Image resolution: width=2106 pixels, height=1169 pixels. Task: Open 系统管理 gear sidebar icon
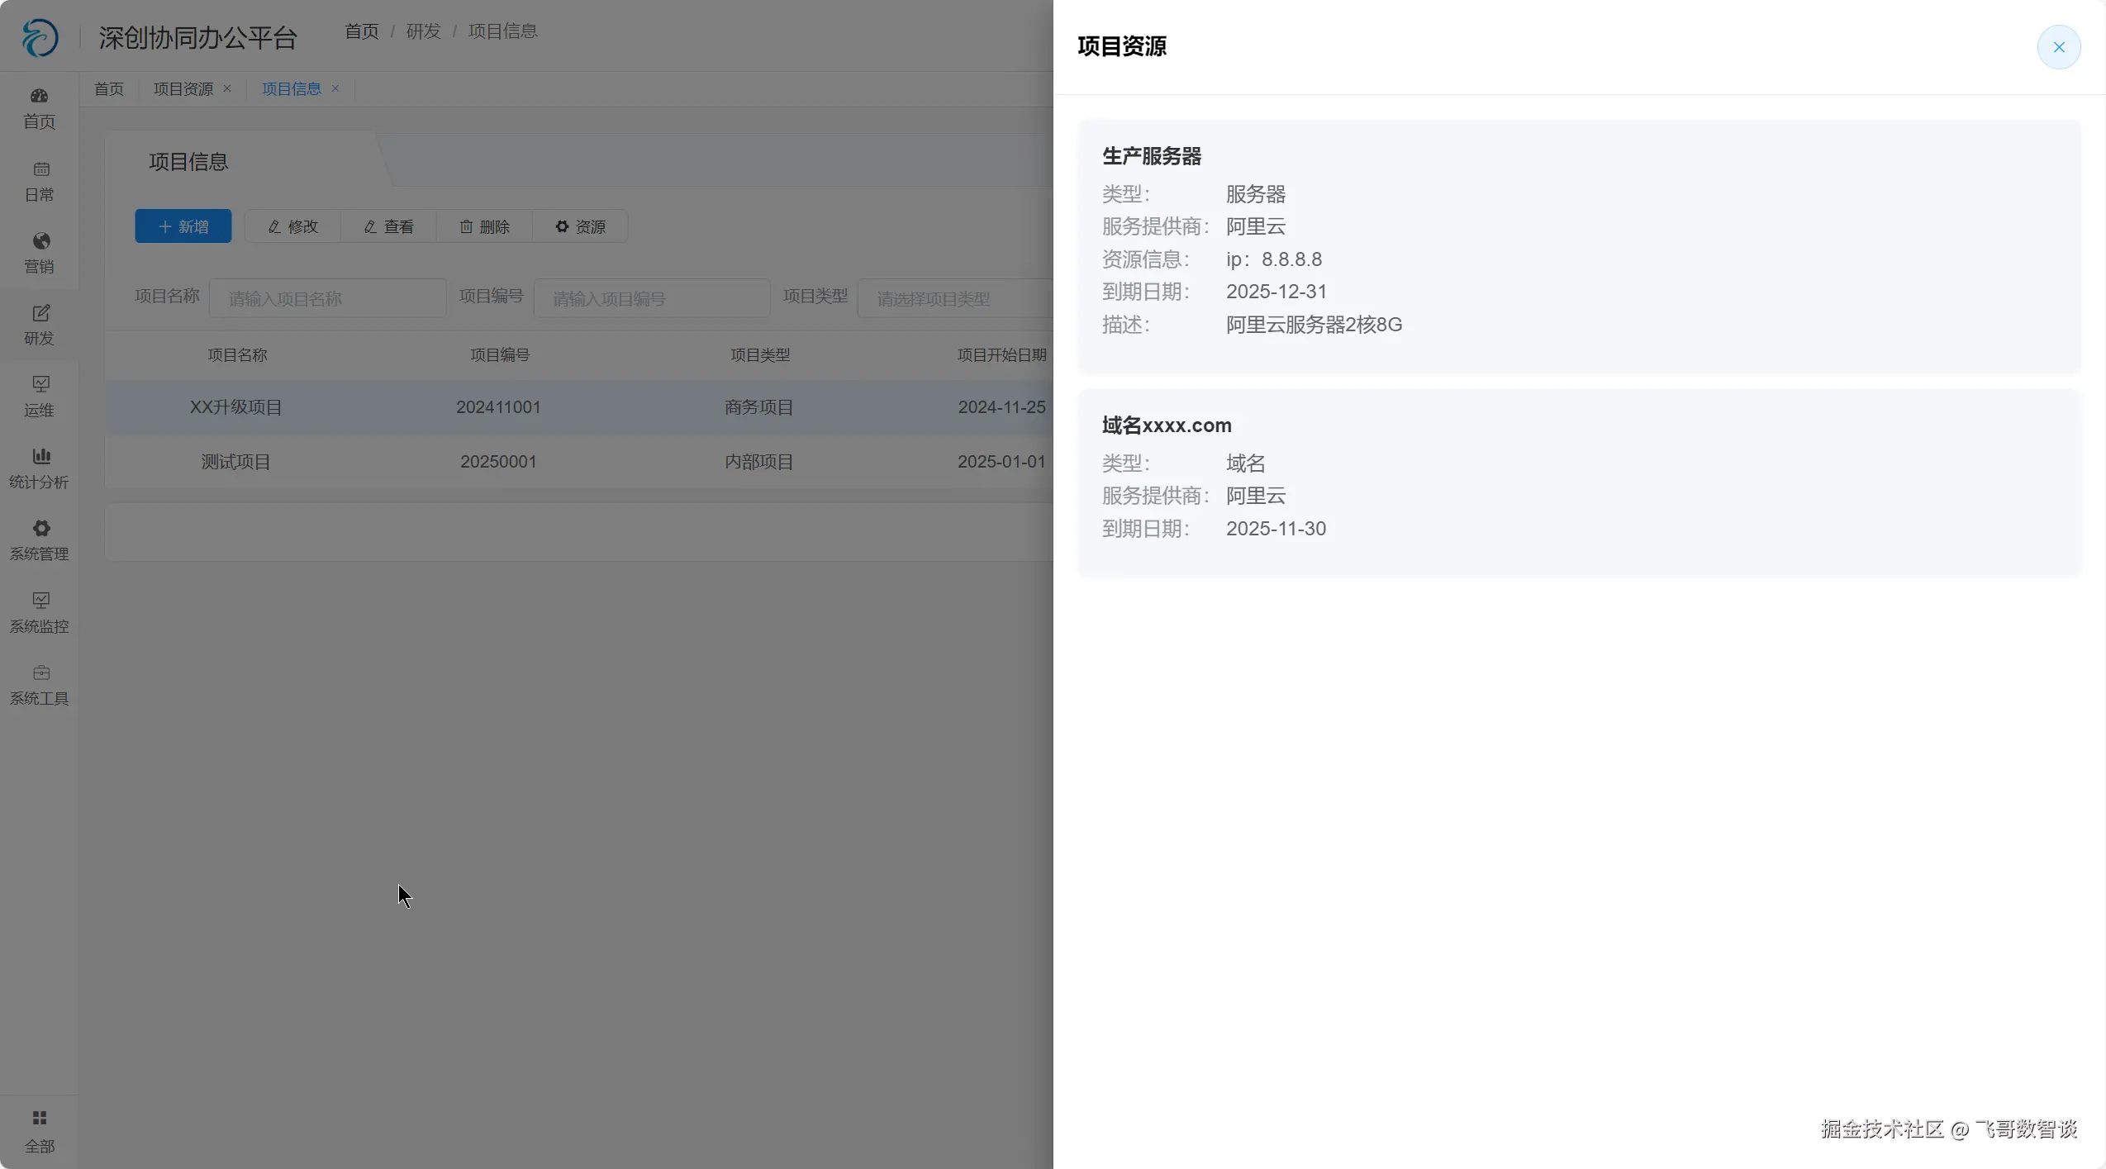pos(40,529)
